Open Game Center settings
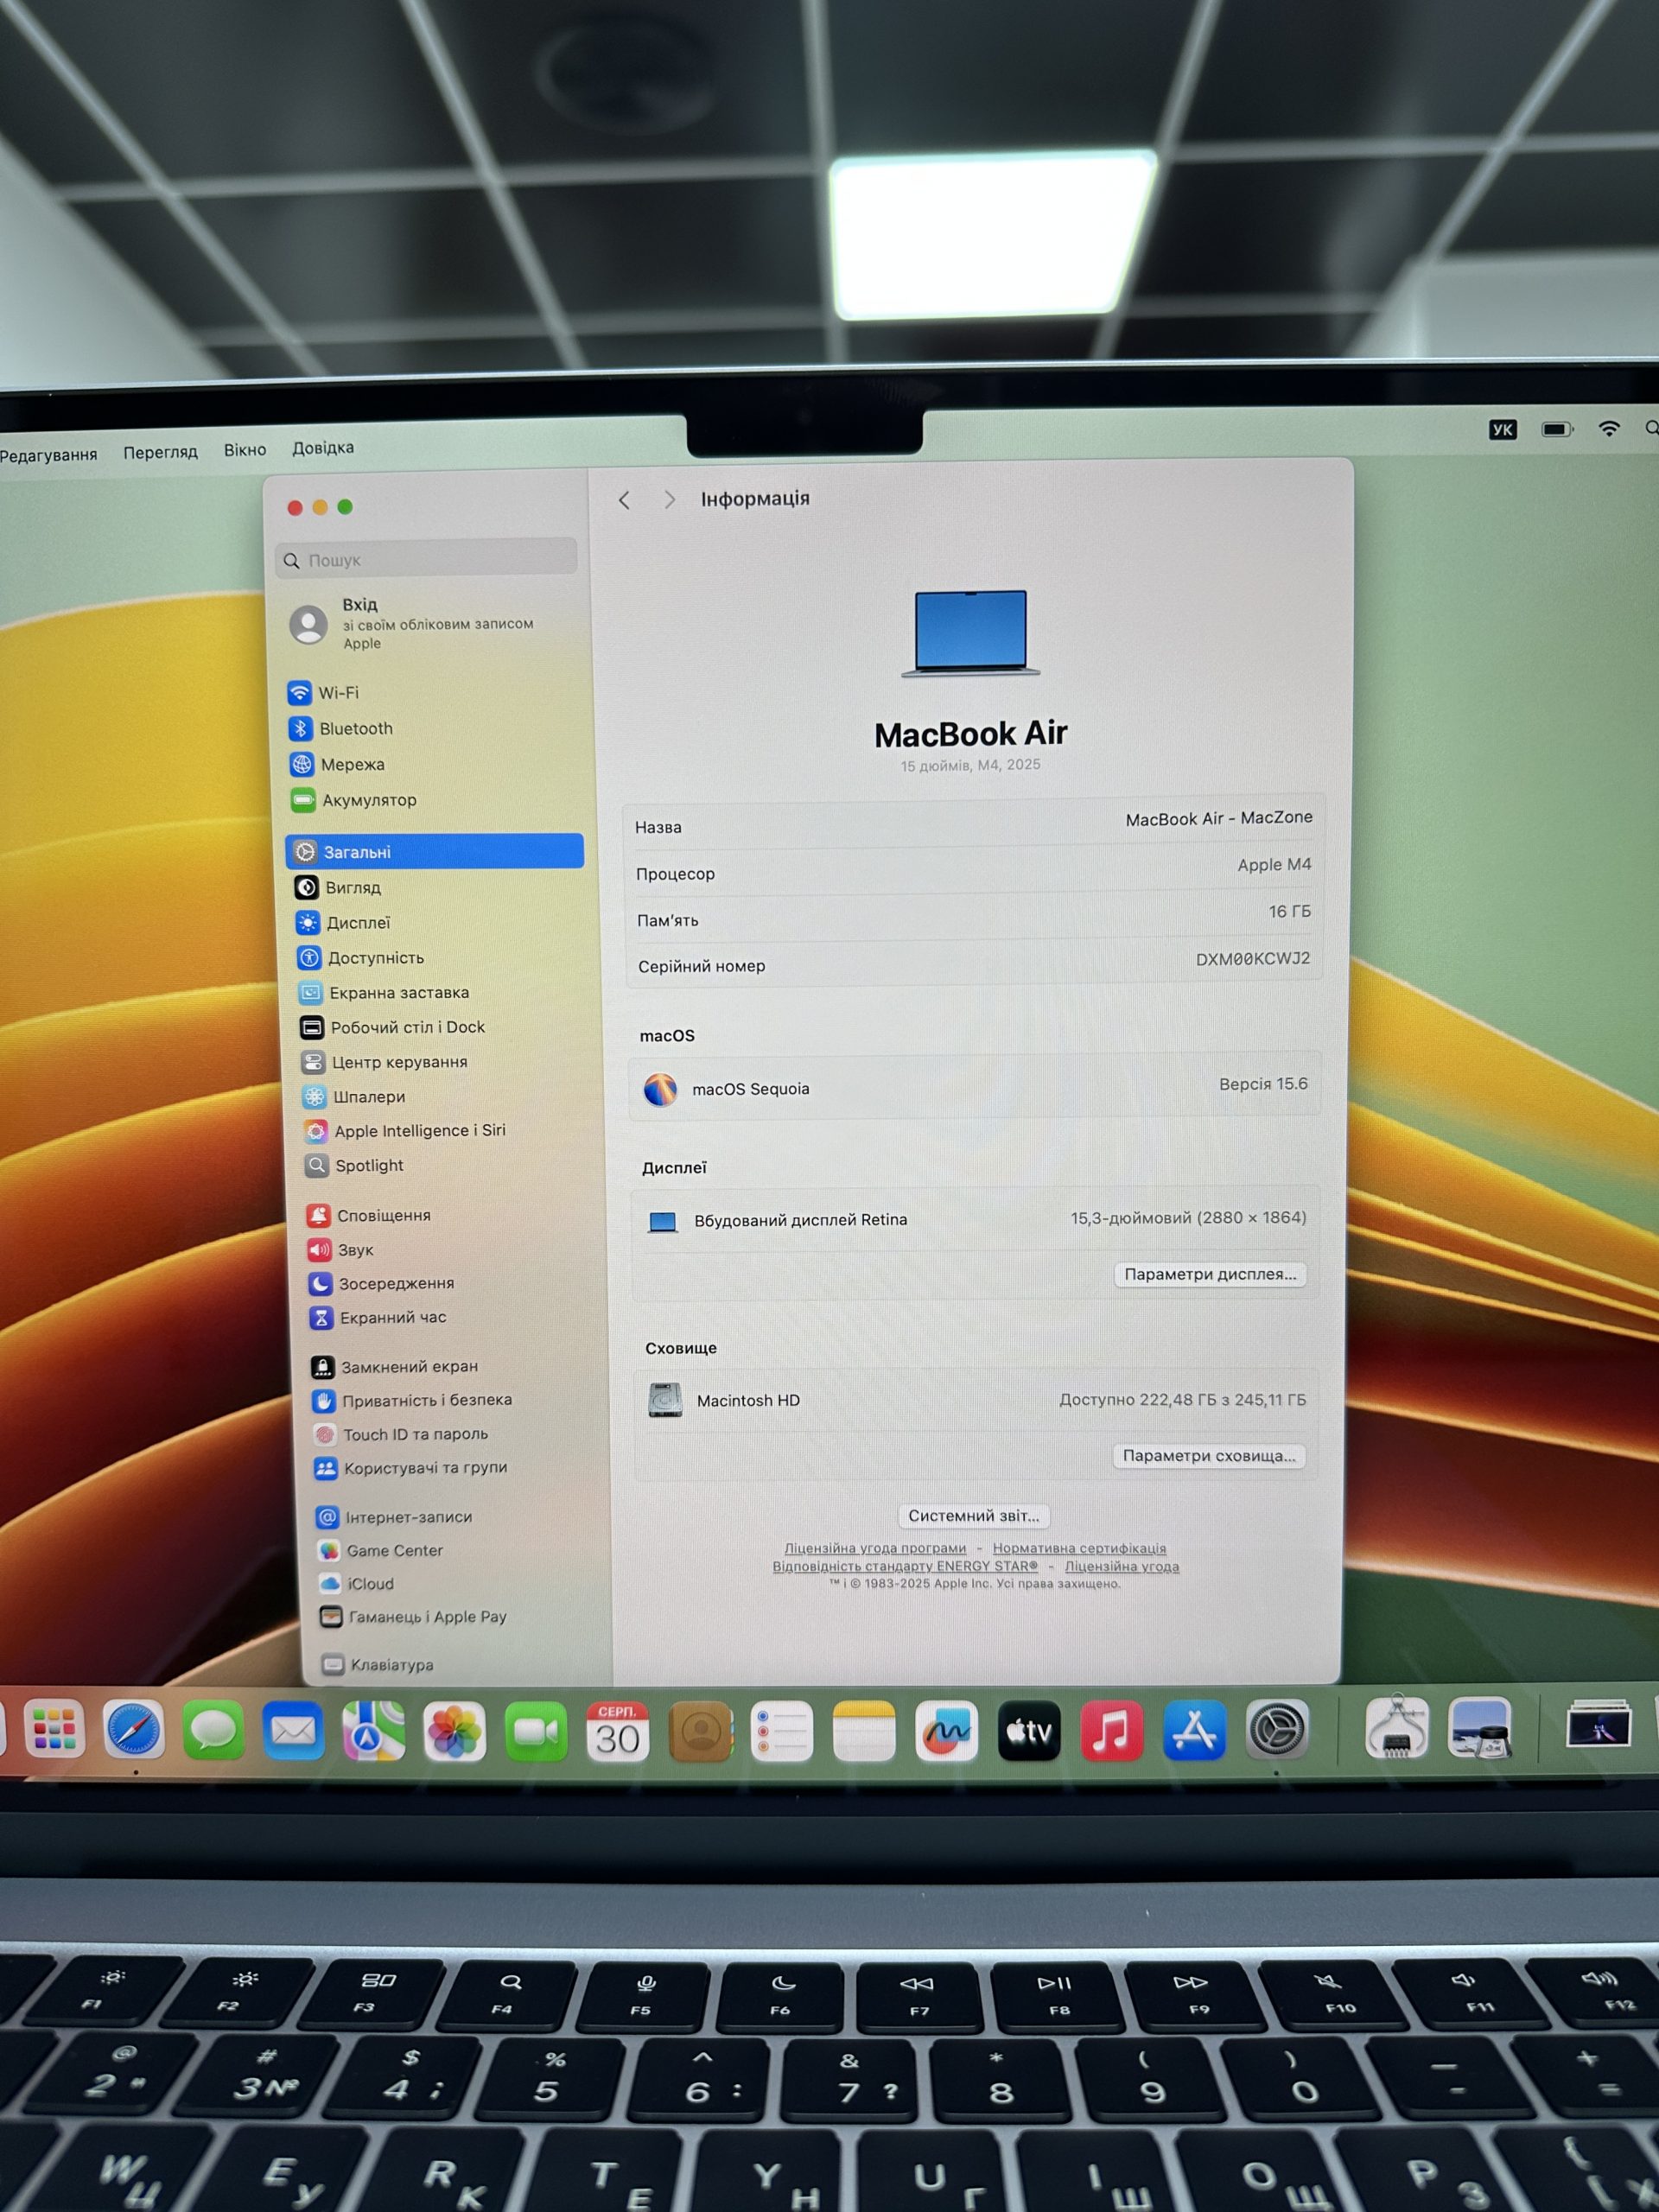1659x2212 pixels. (x=381, y=1550)
